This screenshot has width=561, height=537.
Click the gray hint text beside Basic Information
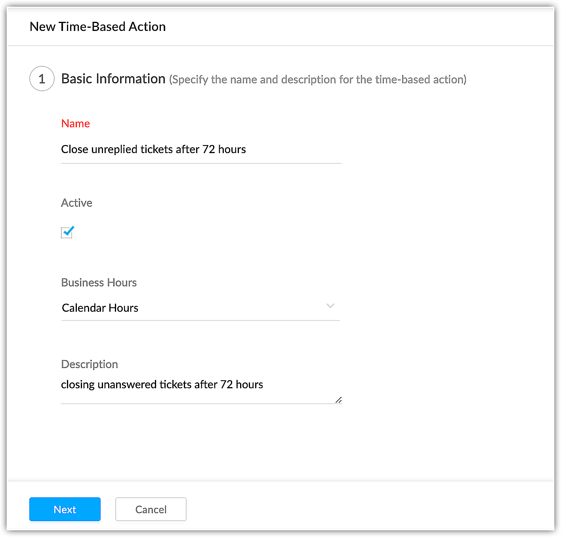click(x=318, y=79)
